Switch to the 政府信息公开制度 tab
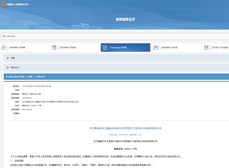Image resolution: width=229 pixels, height=168 pixels. (68, 48)
